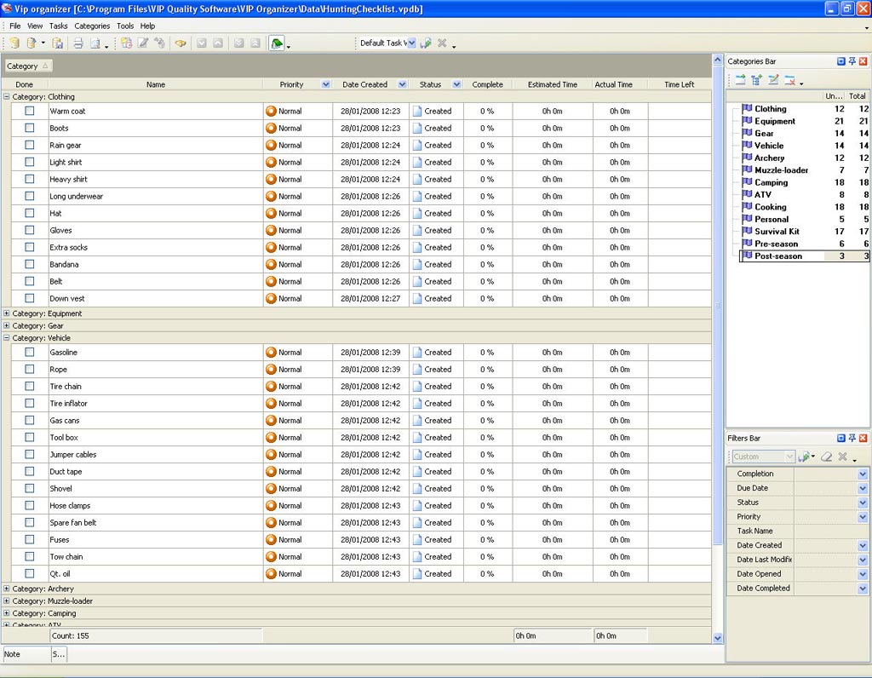The image size is (872, 678).
Task: Click the delete category icon with red X
Action: [790, 80]
